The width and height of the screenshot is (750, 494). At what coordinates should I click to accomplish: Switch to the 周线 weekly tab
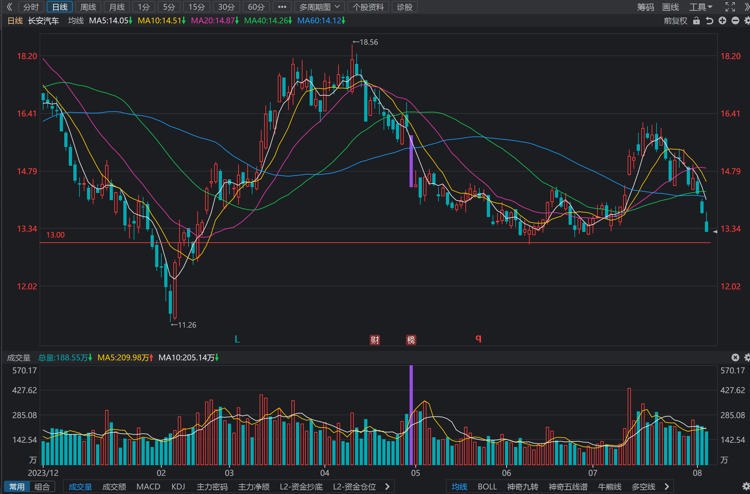[88, 7]
